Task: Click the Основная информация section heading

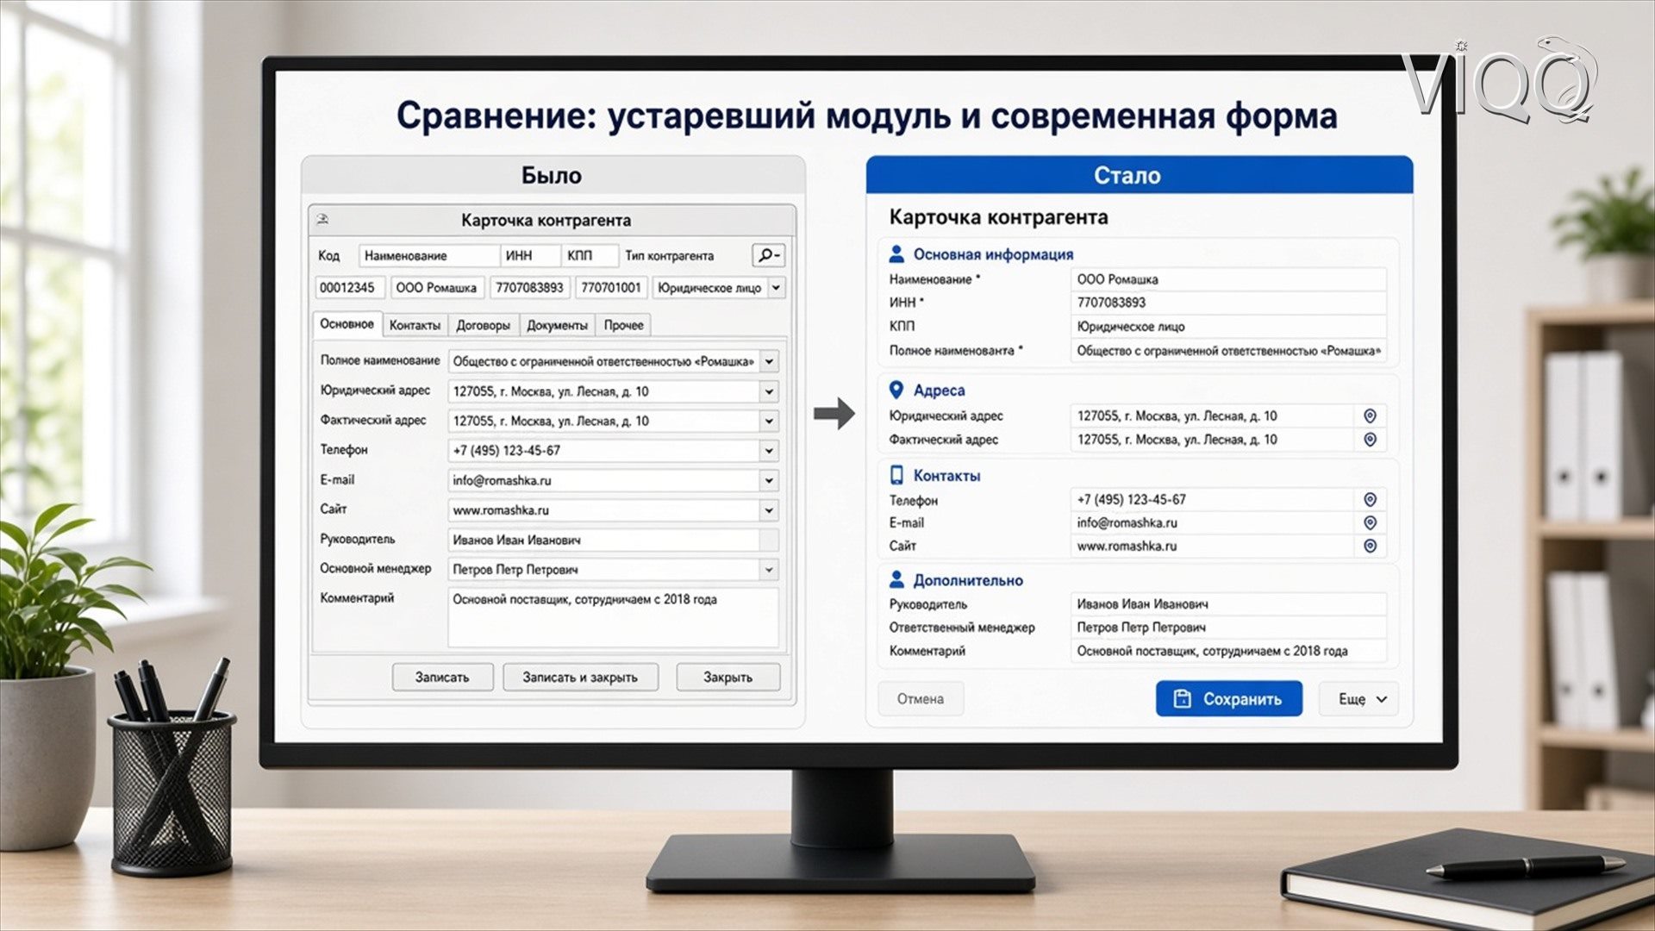Action: point(993,254)
